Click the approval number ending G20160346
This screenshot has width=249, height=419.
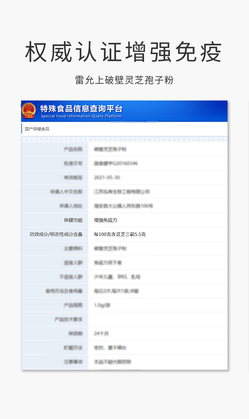click(x=116, y=164)
